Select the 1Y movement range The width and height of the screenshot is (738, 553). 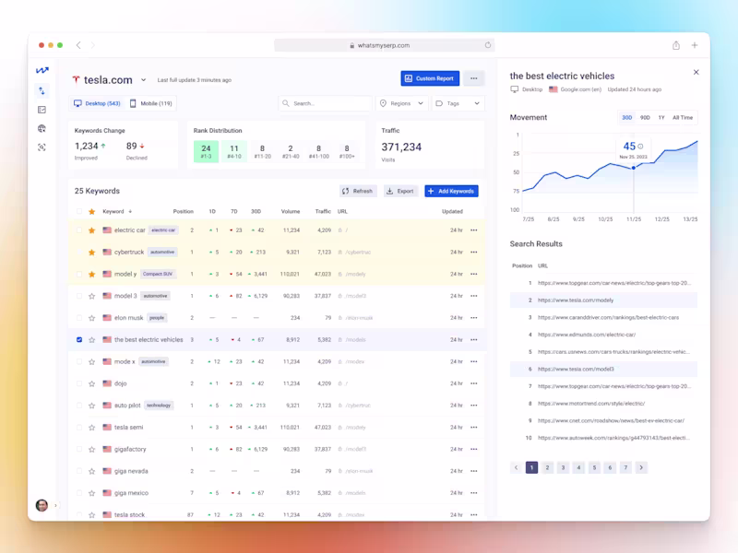coord(661,118)
